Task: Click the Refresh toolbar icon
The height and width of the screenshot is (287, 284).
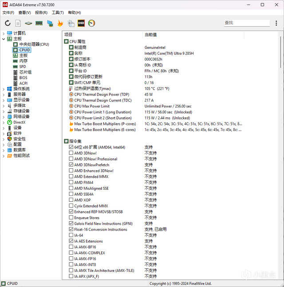Action: (8, 23)
